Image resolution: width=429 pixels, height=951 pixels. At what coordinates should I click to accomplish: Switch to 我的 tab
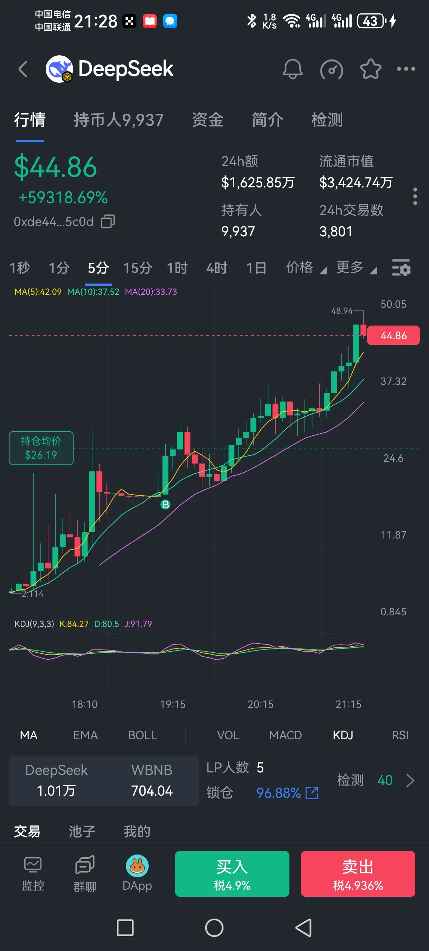coord(137,831)
